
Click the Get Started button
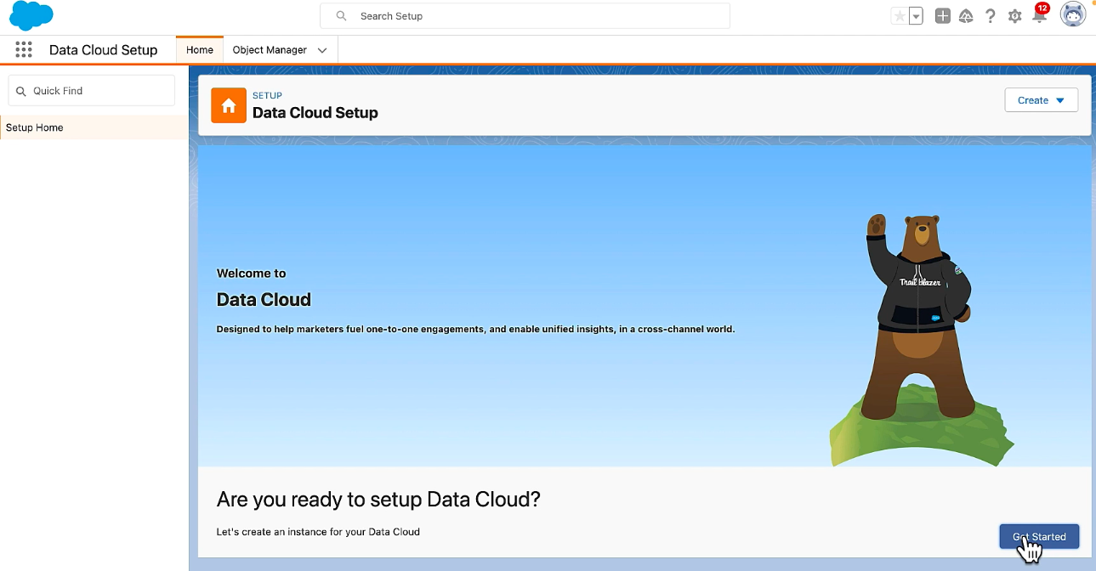point(1038,536)
